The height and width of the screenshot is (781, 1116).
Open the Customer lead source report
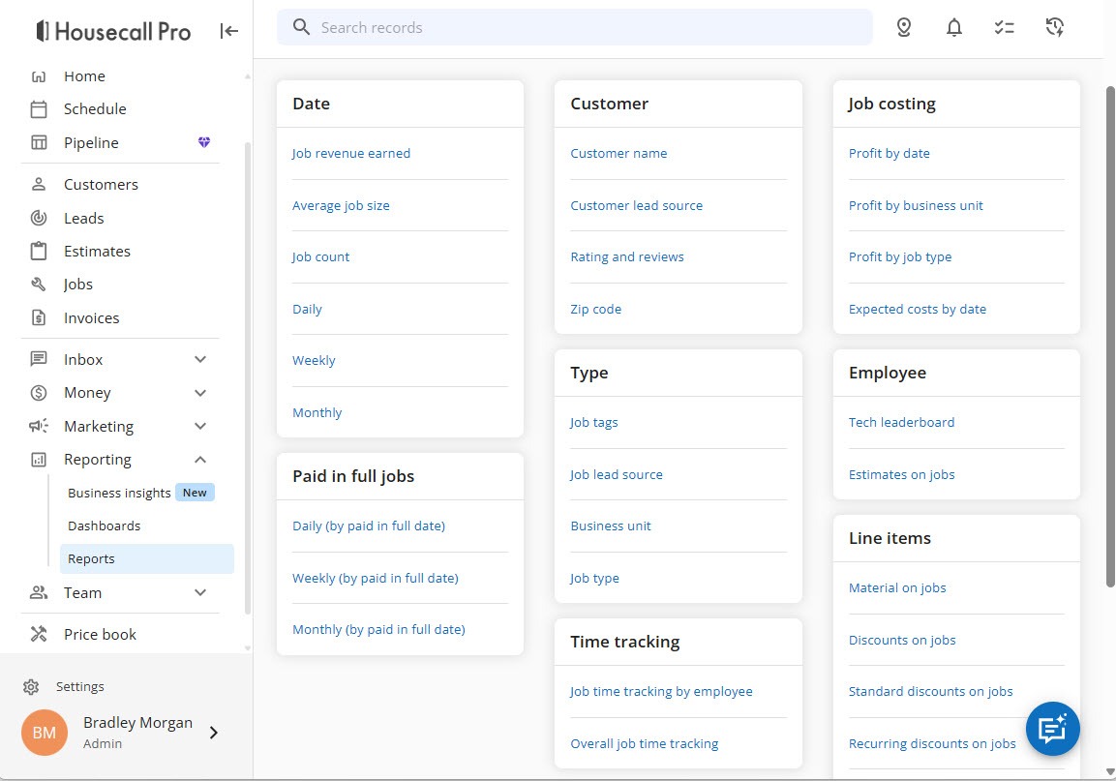[x=636, y=206]
